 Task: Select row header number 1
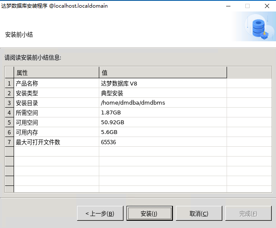[9, 83]
